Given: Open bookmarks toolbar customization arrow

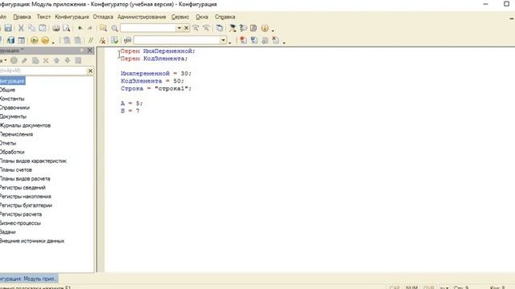Looking at the screenshot, I should pyautogui.click(x=284, y=42).
